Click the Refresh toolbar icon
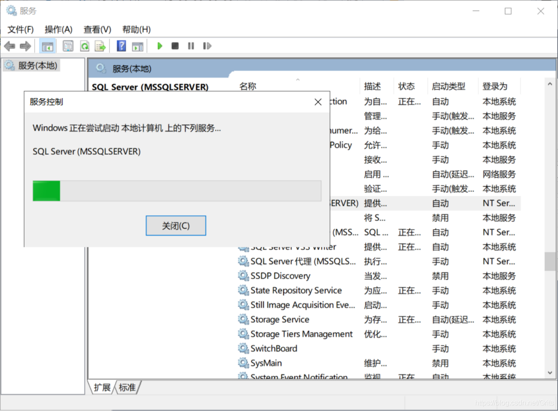Viewport: 558px width, 411px height. [x=84, y=46]
